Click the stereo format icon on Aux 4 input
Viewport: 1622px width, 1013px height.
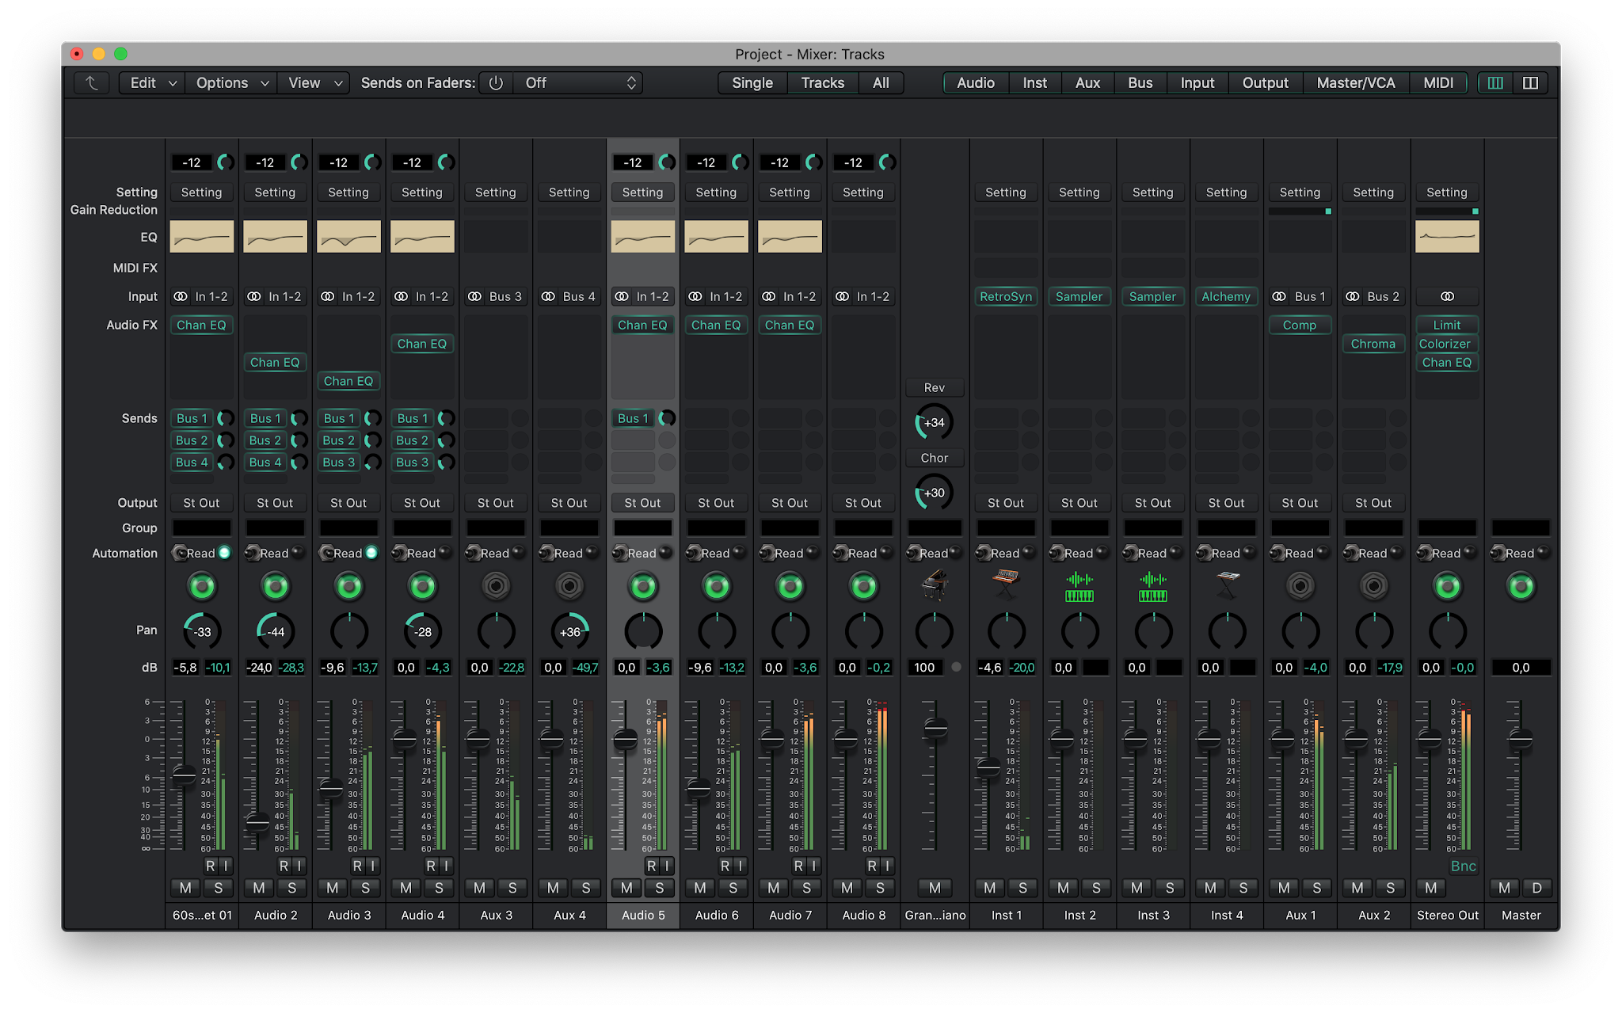click(548, 296)
